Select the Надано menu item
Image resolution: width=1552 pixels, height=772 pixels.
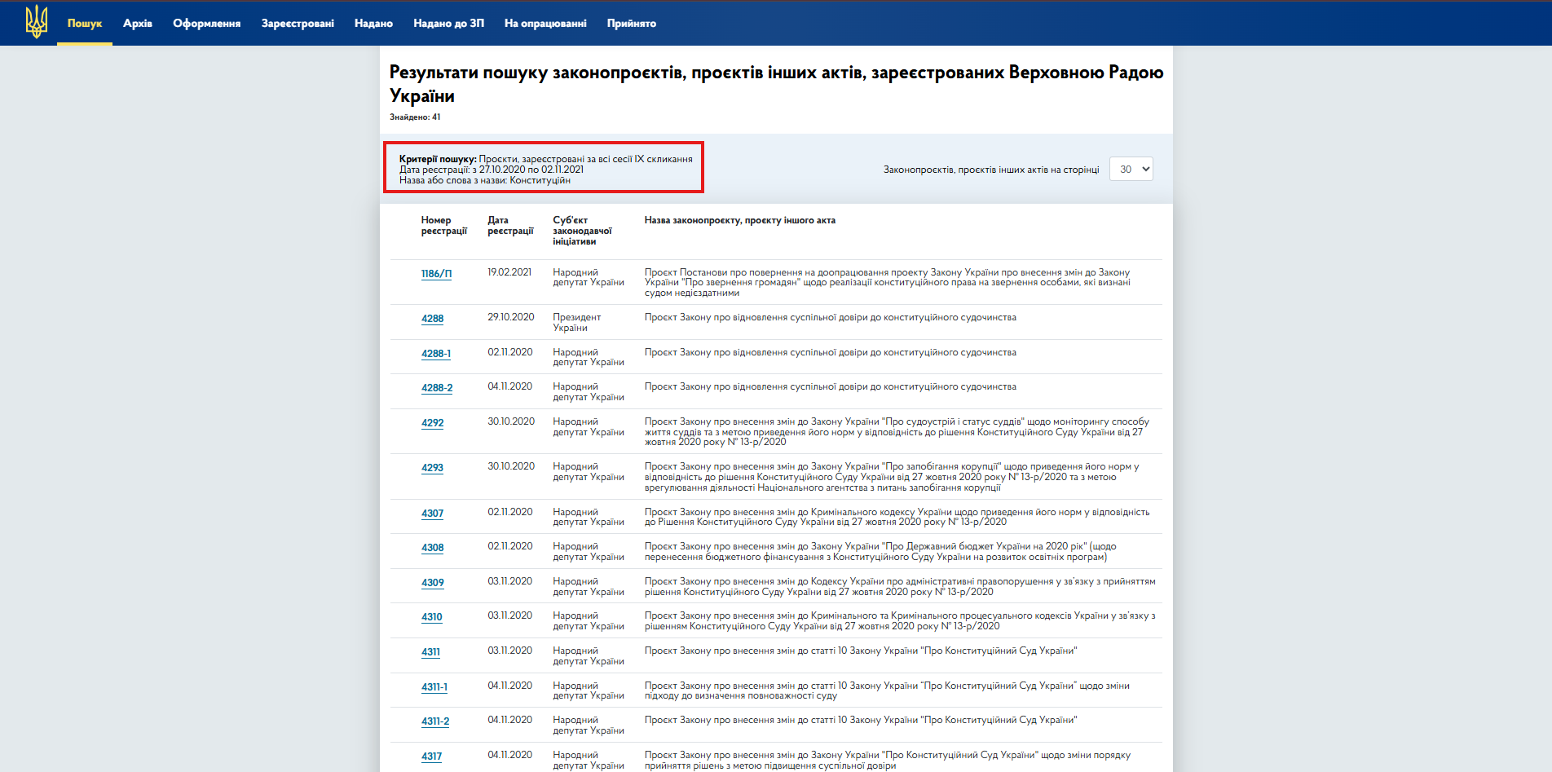tap(373, 23)
